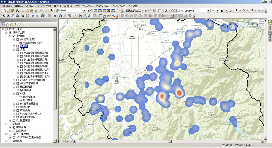The image size is (272, 148).
Task: Toggle the クマ出没情報密度 layer checkbox
Action: (x=18, y=104)
